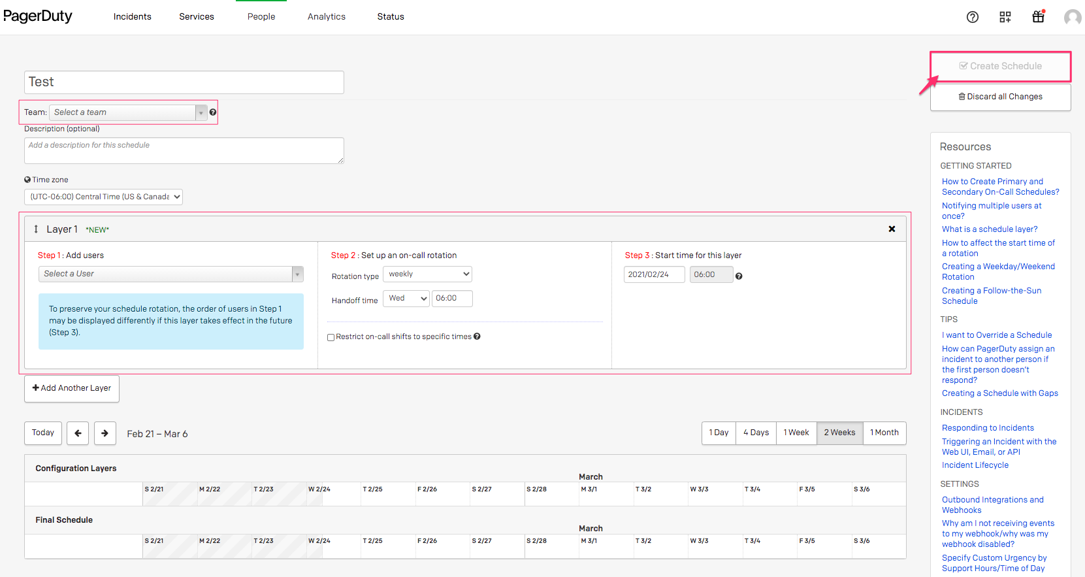Switch timeline view to 1 Month

[884, 433]
